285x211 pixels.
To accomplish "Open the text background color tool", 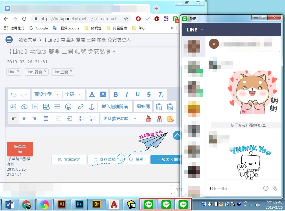I will 103,94.
